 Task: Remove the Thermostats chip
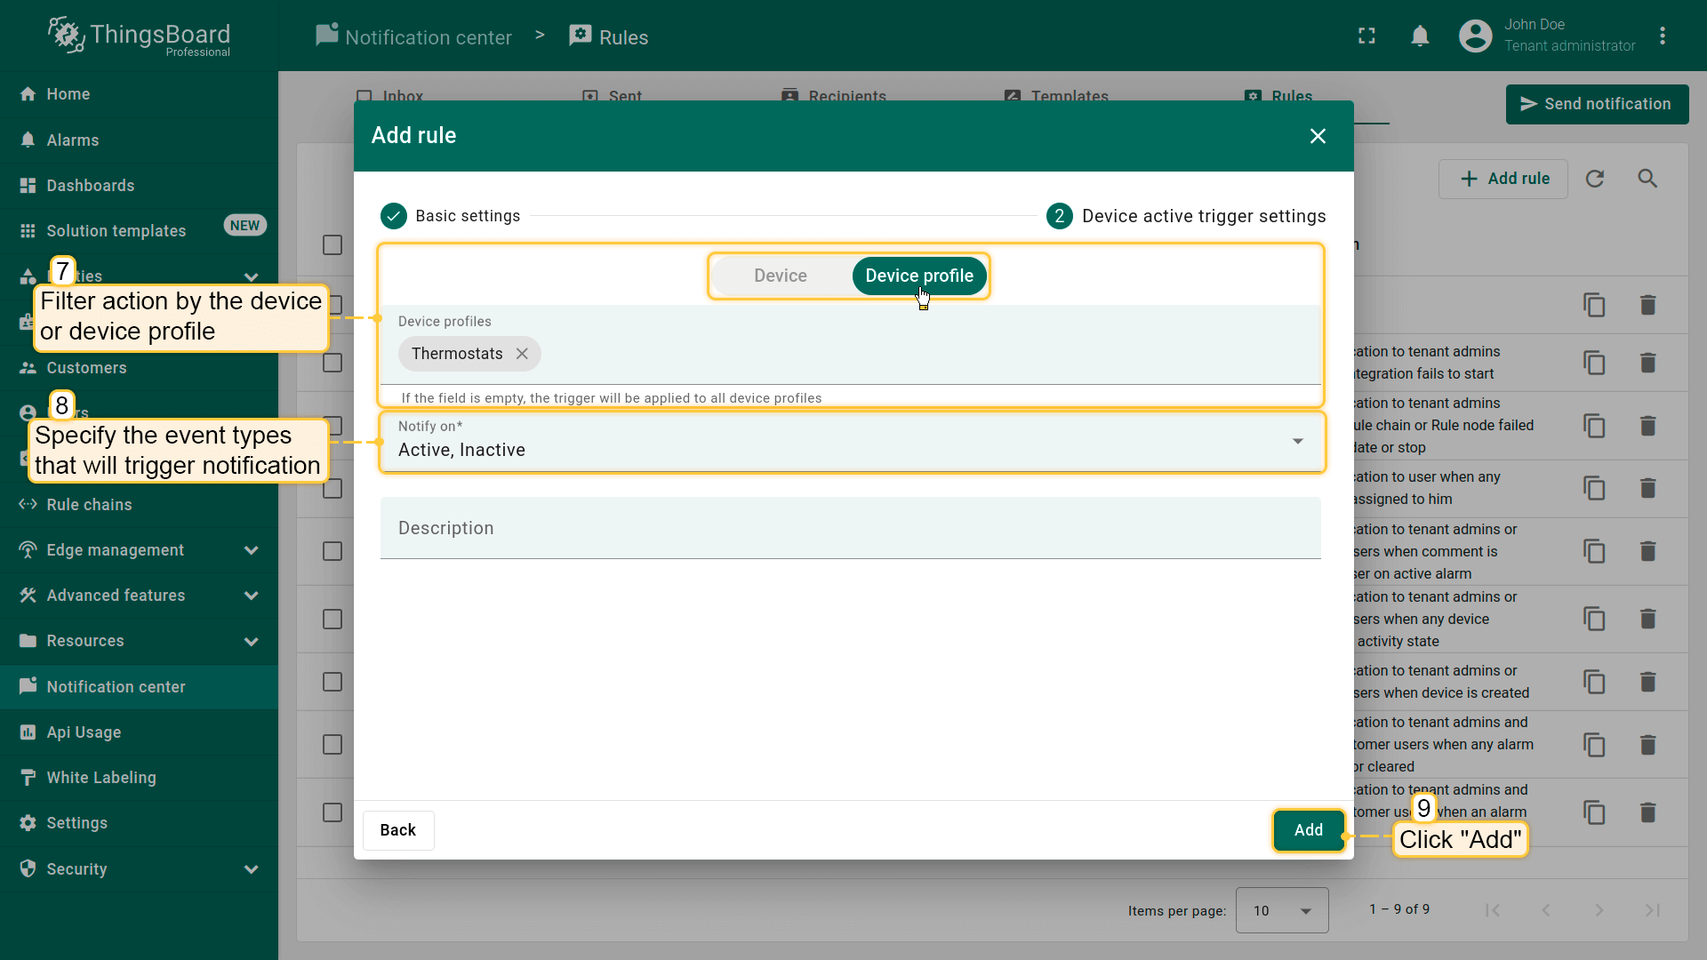tap(522, 354)
